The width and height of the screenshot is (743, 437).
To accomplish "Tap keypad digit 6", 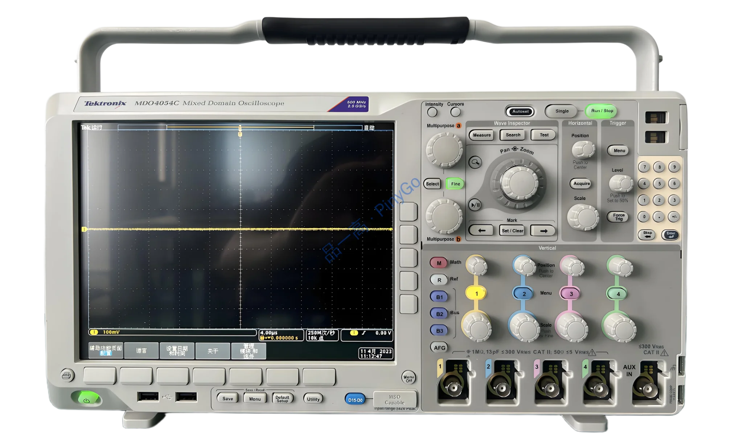I will (674, 184).
